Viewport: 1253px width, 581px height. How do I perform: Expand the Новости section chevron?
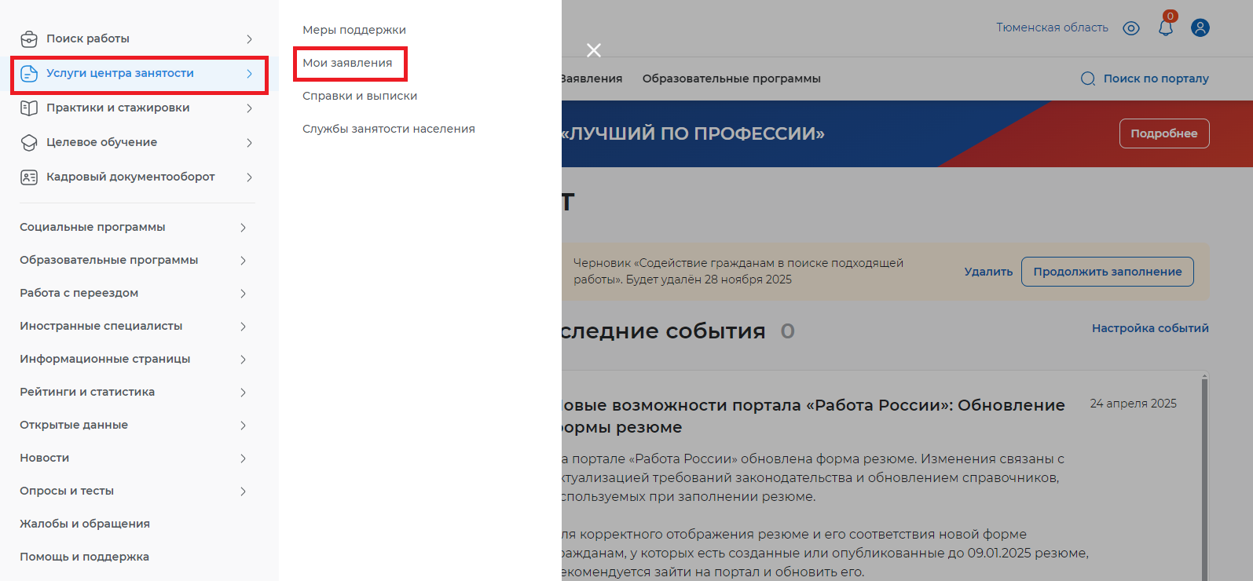click(243, 459)
